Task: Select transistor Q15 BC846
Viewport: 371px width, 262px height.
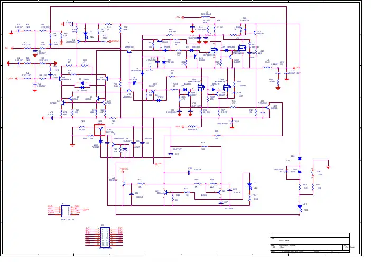Action: pyautogui.click(x=267, y=108)
